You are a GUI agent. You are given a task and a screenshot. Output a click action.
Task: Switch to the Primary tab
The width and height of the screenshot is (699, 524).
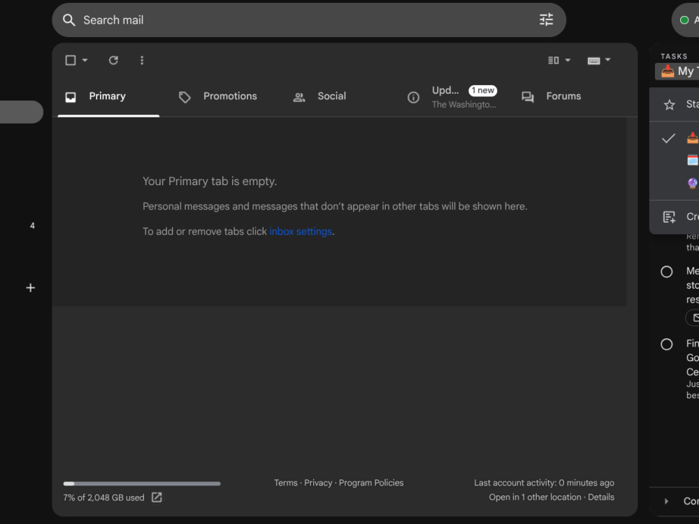(108, 96)
